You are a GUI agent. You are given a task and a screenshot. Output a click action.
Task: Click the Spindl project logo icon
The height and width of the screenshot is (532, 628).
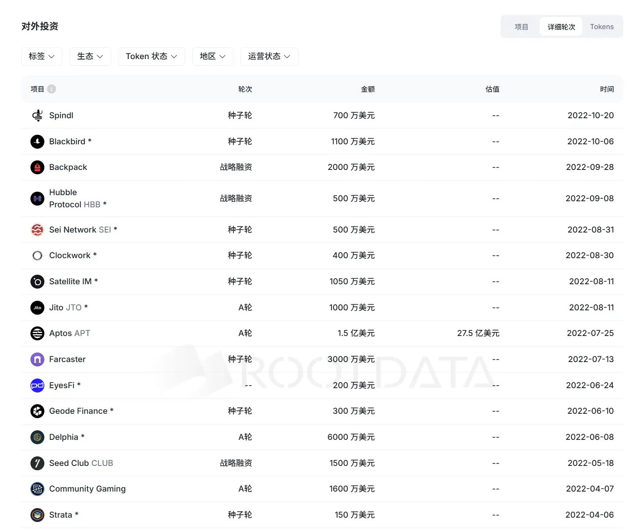point(37,116)
